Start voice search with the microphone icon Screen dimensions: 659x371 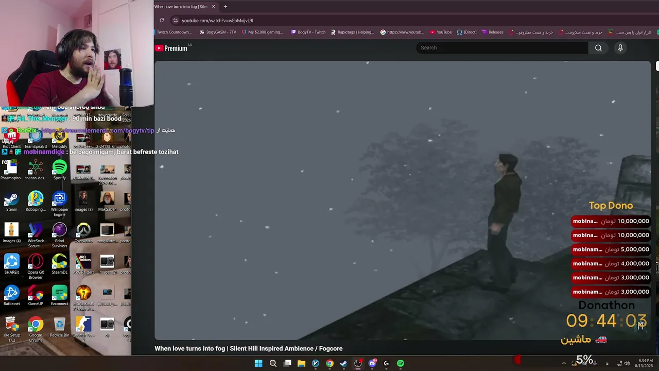pos(620,48)
